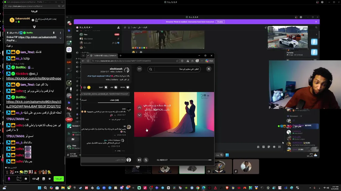Go to the previous TikTok video using up chevron
341x191 pixels.
[139, 108]
